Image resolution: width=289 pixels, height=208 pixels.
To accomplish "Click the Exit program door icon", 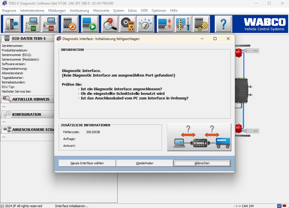I will (11, 24).
